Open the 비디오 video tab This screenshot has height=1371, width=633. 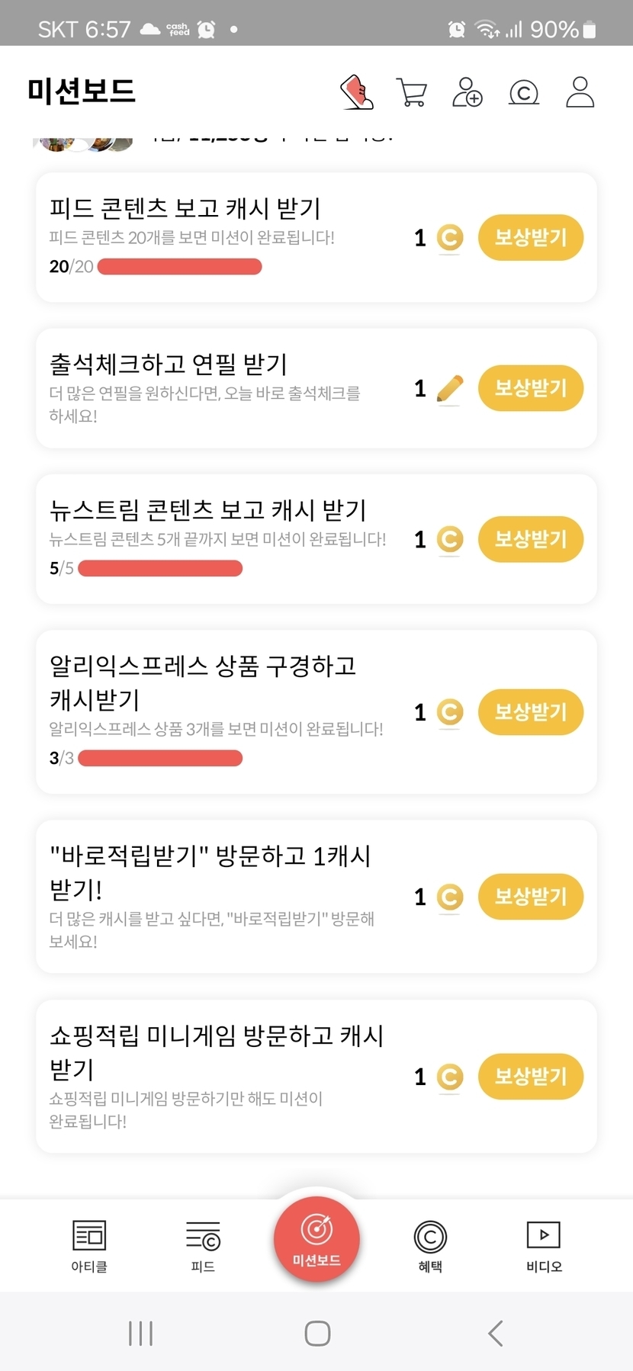544,1244
